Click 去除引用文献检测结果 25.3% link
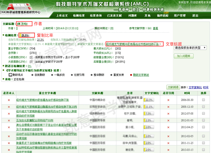The width and height of the screenshot is (211, 153). [x=41, y=39]
